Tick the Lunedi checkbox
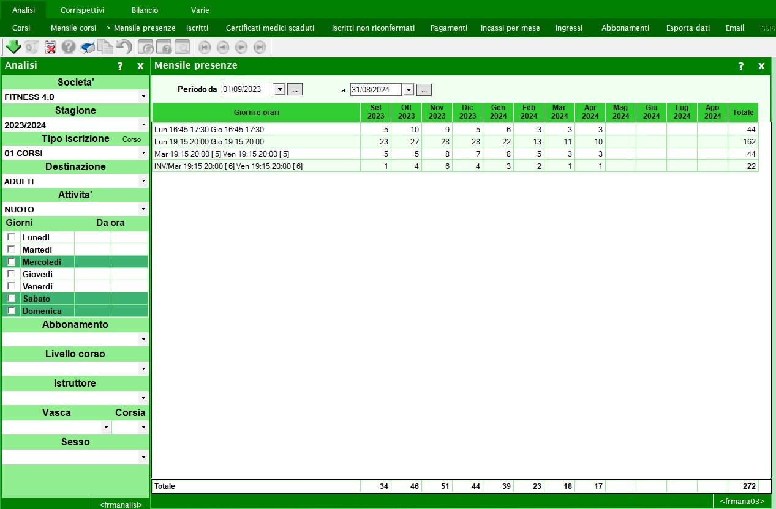Image resolution: width=776 pixels, height=509 pixels. coord(11,237)
